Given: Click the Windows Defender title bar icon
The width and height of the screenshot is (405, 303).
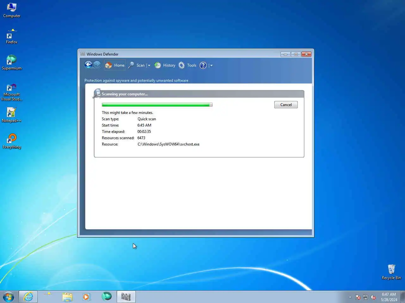Looking at the screenshot, I should coord(83,54).
